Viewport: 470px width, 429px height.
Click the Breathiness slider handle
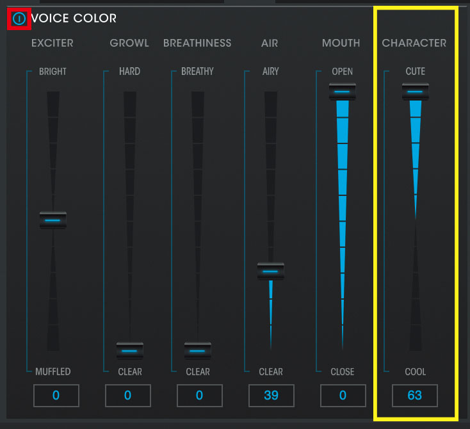pyautogui.click(x=197, y=350)
